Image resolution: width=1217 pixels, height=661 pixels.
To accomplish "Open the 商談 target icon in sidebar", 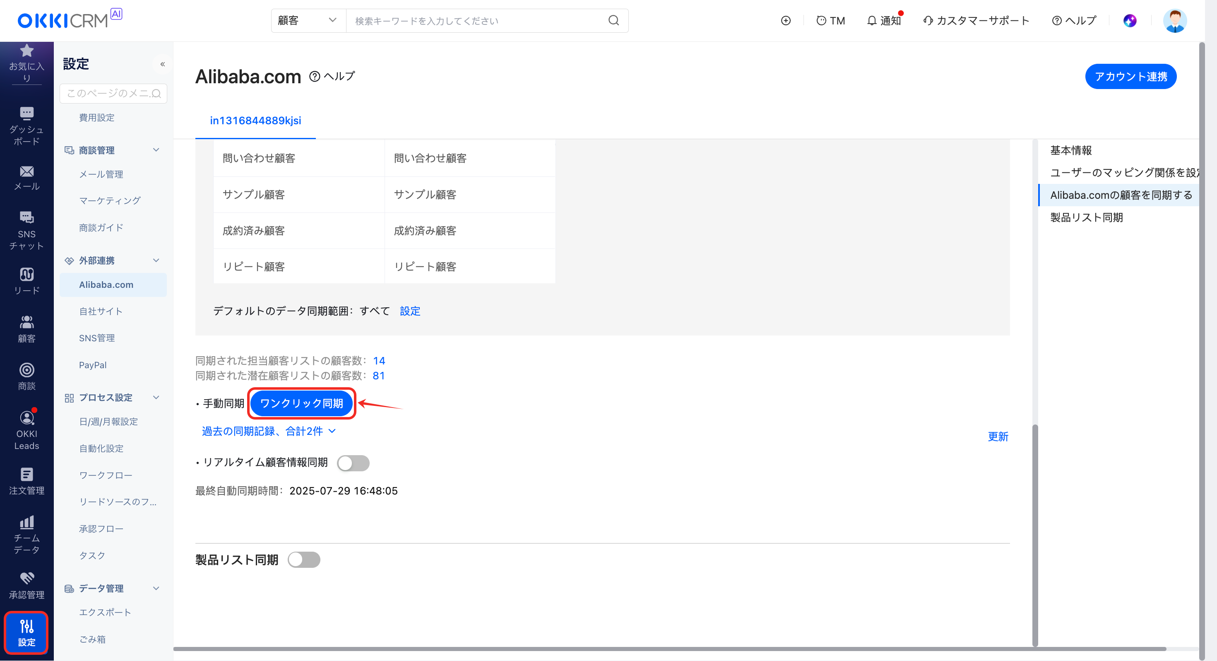I will (x=26, y=370).
